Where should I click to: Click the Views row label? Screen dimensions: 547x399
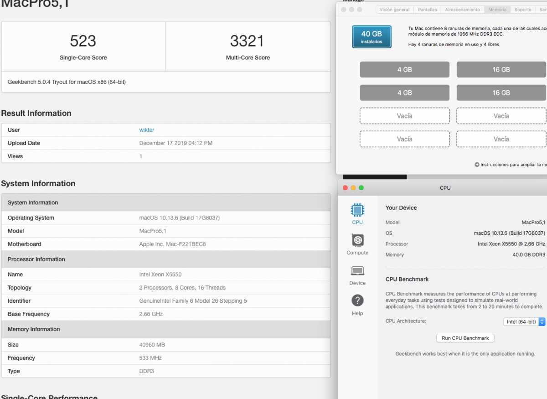coord(15,156)
